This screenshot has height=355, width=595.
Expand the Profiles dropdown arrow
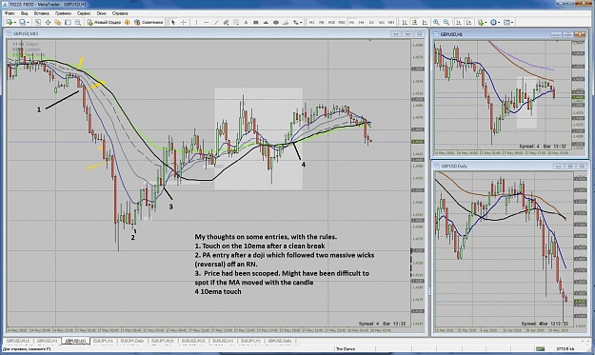point(28,23)
